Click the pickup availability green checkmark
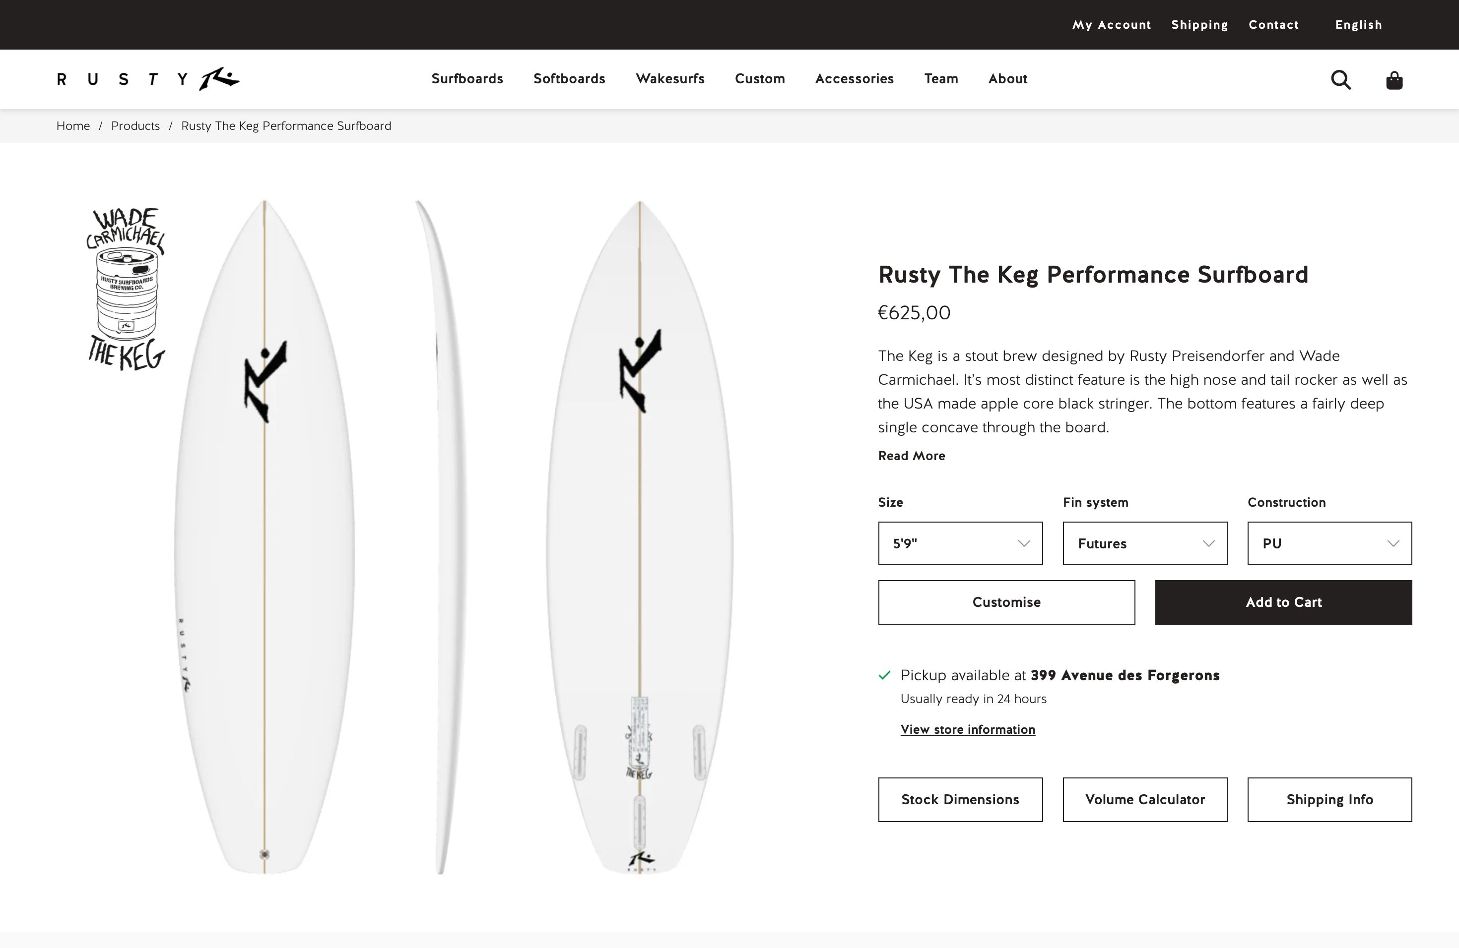1459x948 pixels. (885, 675)
